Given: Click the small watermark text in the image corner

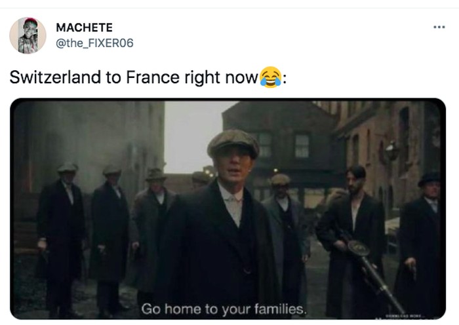Looking at the screenshot, I should tap(405, 316).
